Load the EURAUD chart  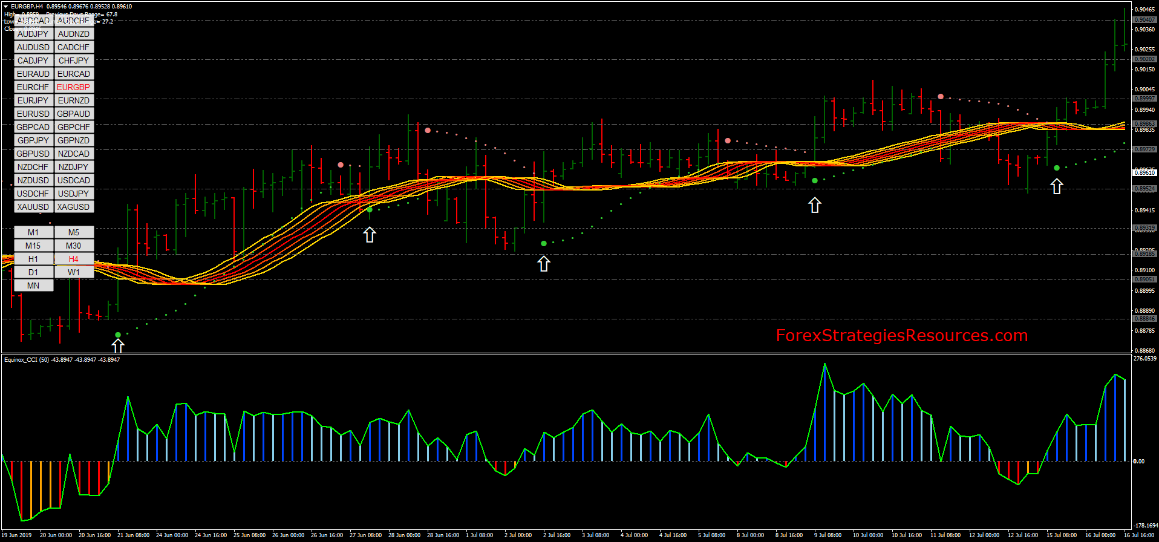pos(33,74)
